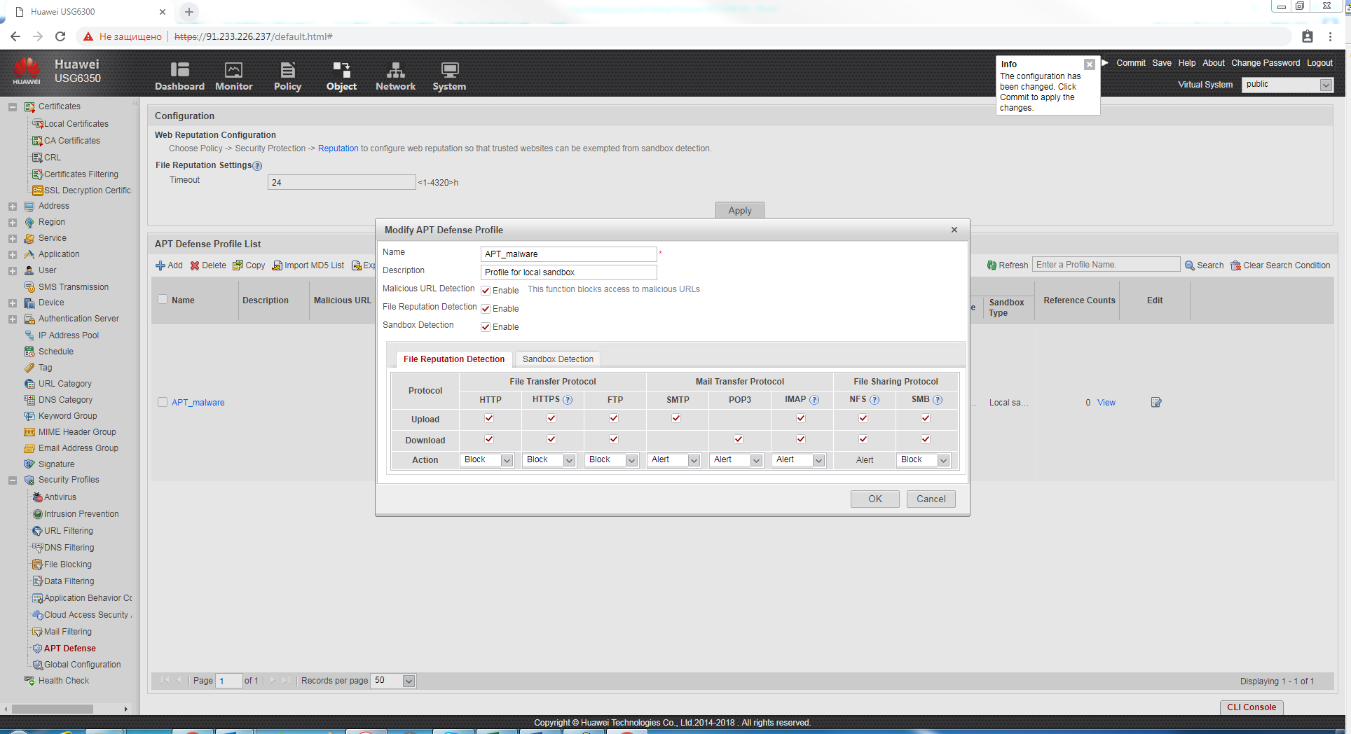Open the Dashboard section icon
The width and height of the screenshot is (1351, 734).
(x=180, y=70)
